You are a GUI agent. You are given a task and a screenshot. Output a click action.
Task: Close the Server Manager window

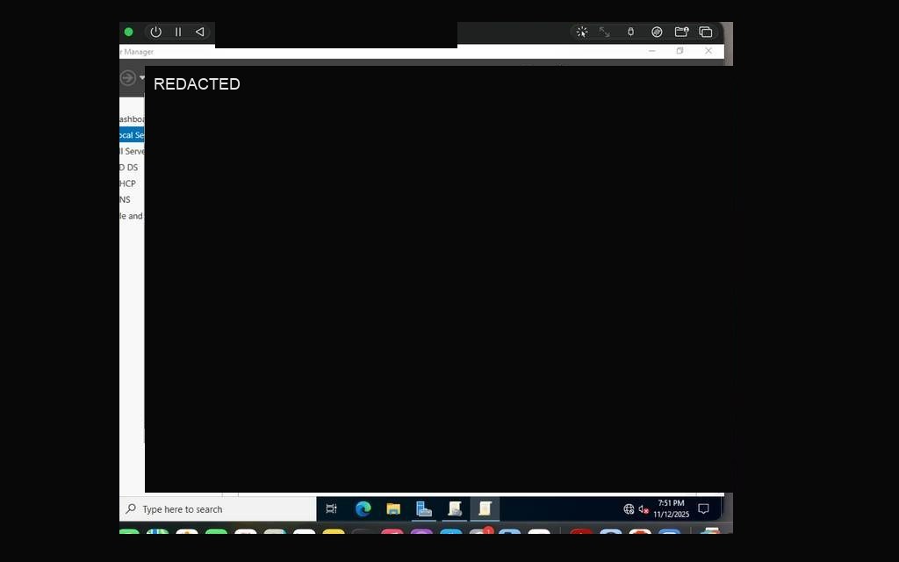(708, 51)
